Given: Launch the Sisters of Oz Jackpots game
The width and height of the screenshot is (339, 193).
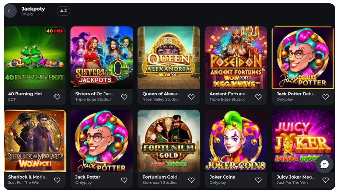Looking at the screenshot, I should [102, 57].
